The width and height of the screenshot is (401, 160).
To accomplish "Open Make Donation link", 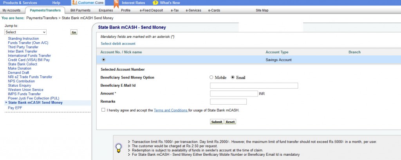I will click(20, 68).
